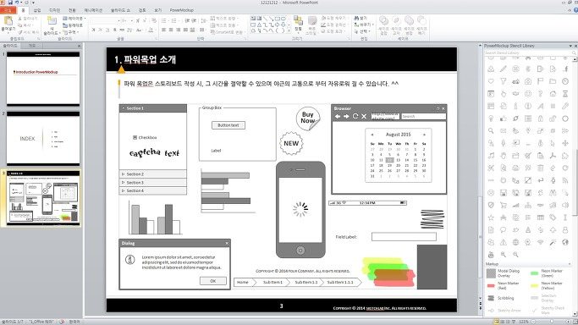The width and height of the screenshot is (578, 325).
Task: Click the 찾기 Find button
Action: [361, 18]
